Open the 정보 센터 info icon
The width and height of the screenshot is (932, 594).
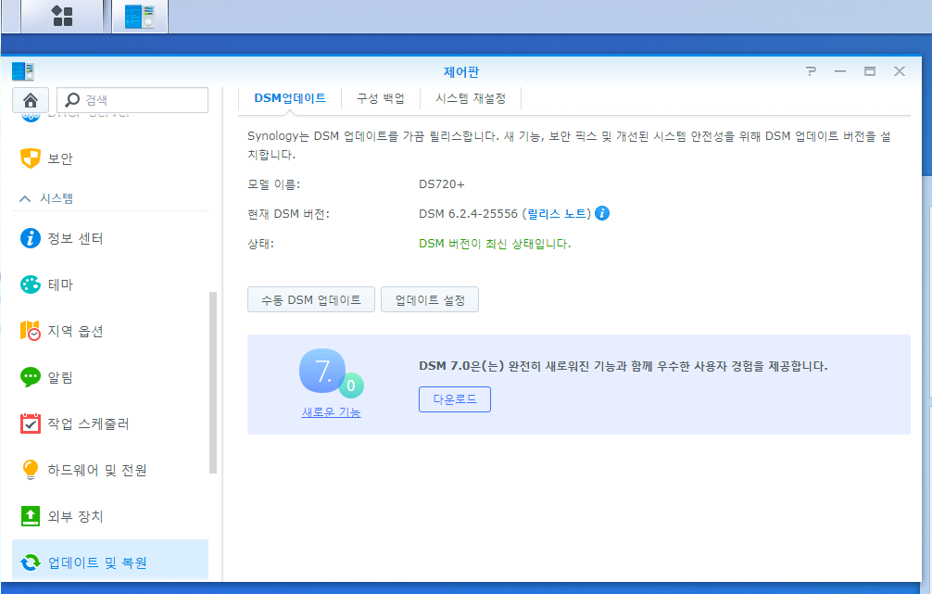point(31,238)
